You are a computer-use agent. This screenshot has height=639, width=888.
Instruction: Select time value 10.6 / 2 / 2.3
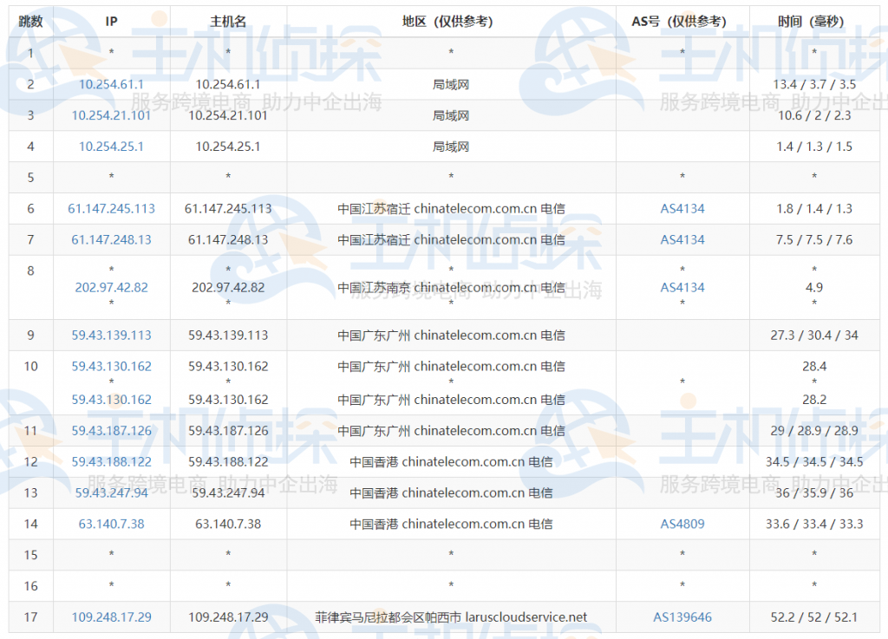pos(814,115)
